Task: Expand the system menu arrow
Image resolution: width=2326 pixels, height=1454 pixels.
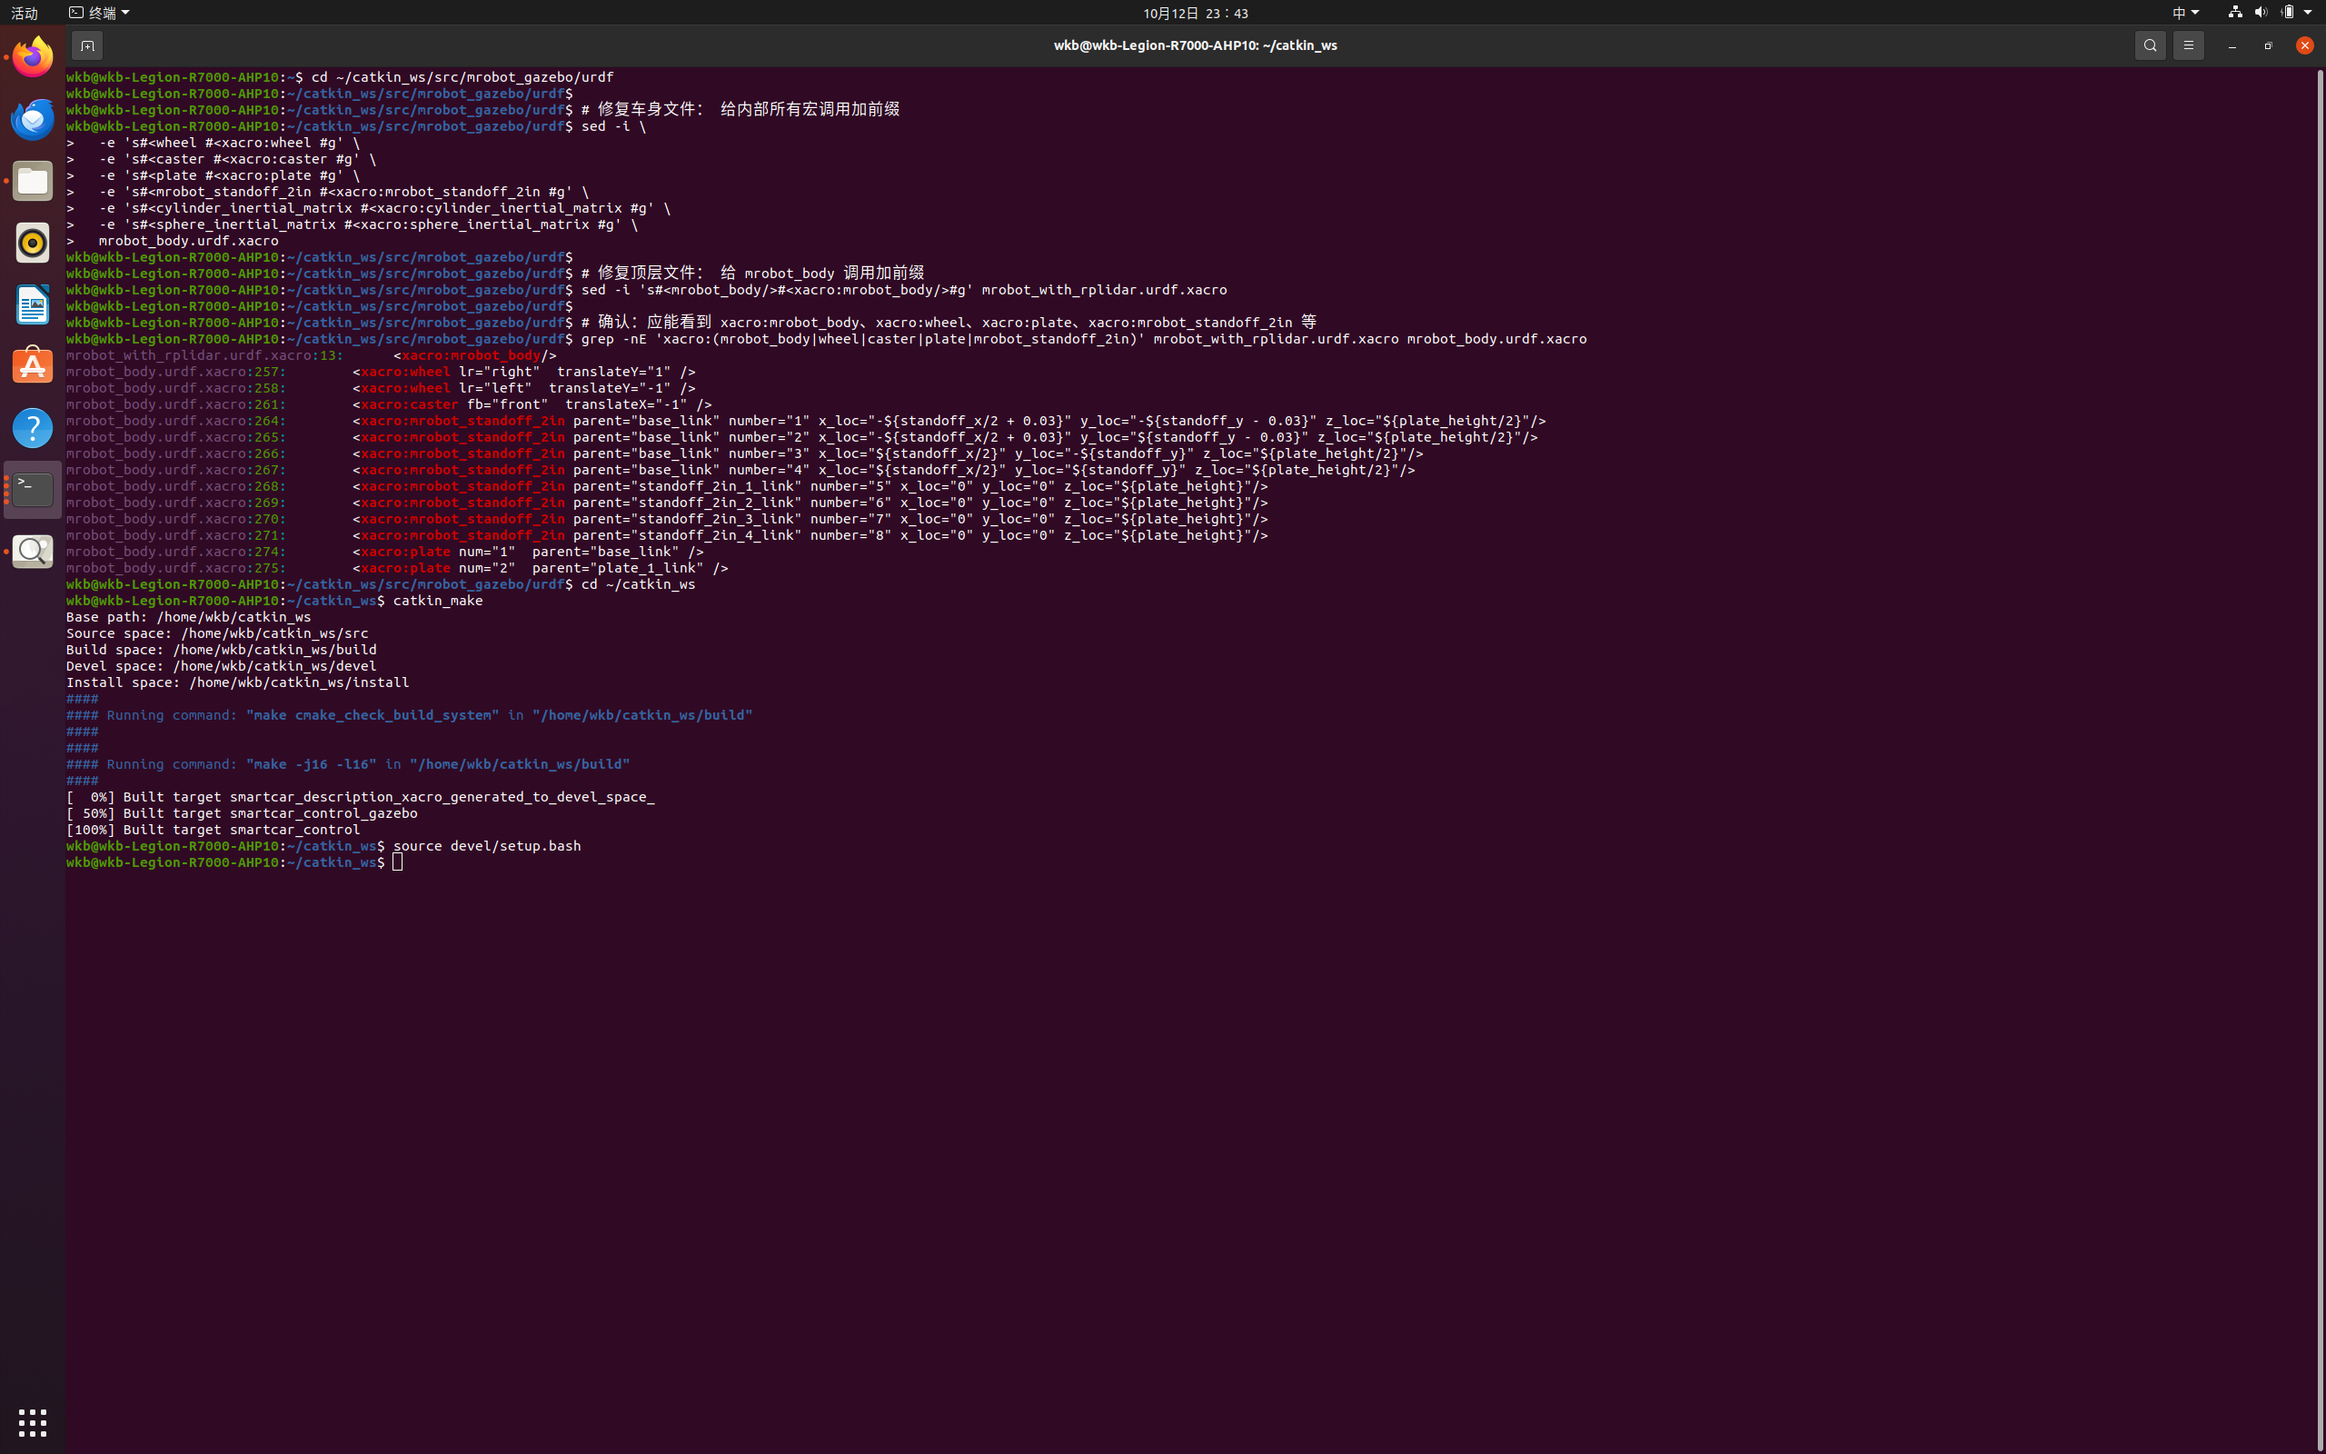Action: click(2308, 13)
